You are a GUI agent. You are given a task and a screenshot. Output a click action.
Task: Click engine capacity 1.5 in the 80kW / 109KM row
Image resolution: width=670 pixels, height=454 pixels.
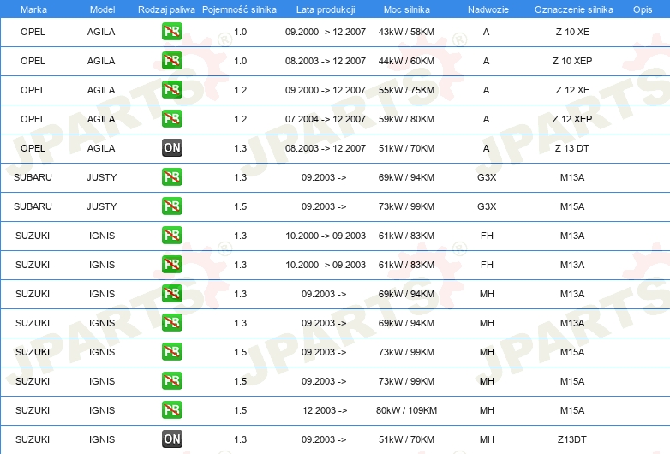click(240, 410)
